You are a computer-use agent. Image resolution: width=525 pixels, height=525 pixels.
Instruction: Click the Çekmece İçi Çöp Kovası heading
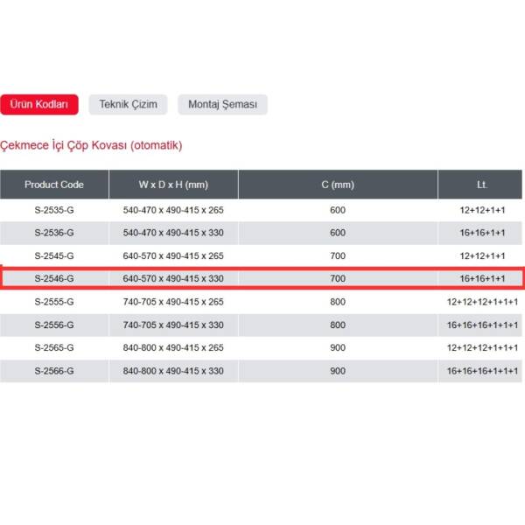(91, 145)
